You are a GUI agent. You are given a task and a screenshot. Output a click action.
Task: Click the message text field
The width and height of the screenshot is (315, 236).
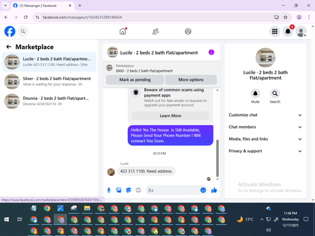[x=173, y=190]
